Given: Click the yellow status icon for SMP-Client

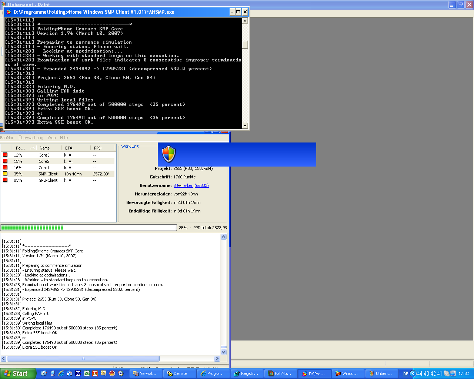Looking at the screenshot, I should point(5,174).
